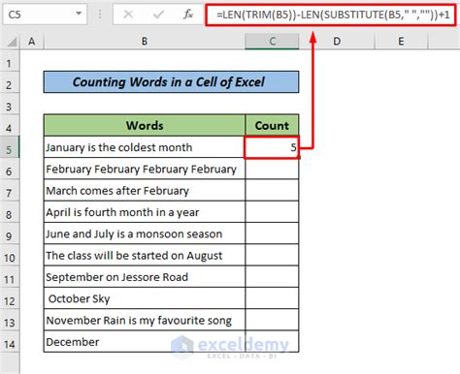Click empty Count cell beside March row

[x=272, y=191]
